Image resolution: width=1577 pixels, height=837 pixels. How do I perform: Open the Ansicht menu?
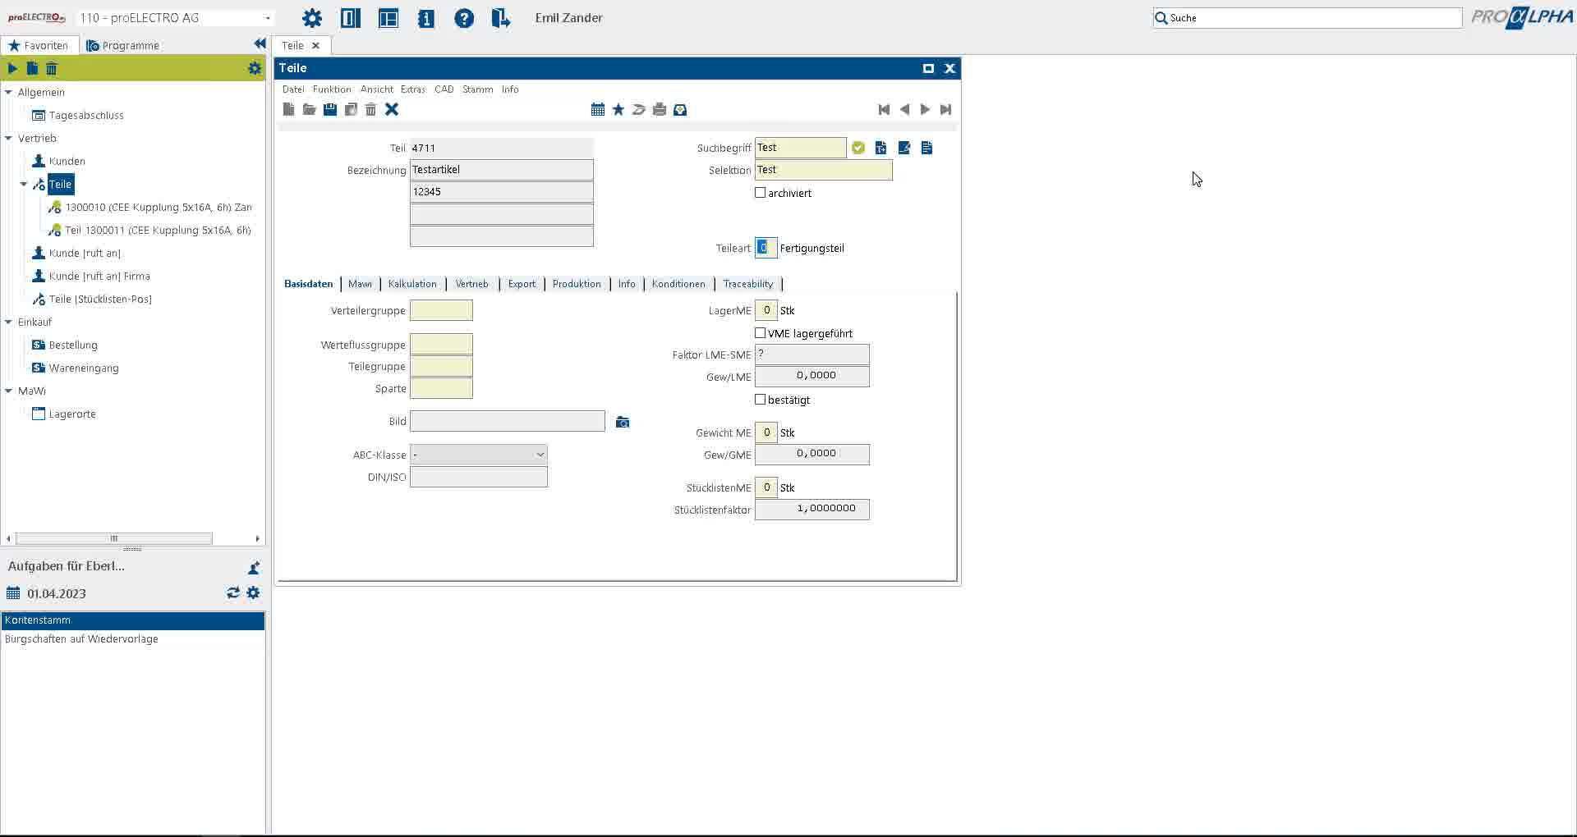pos(377,89)
